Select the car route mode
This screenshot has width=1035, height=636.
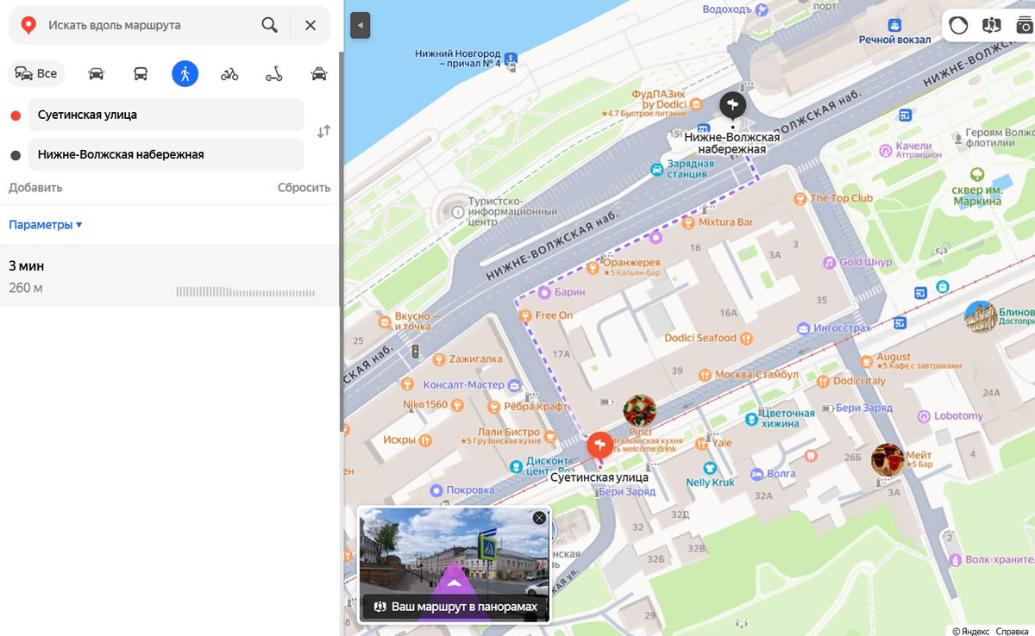coord(96,74)
